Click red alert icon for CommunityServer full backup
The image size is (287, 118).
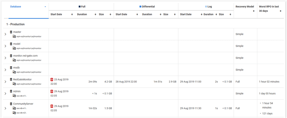[x=52, y=106]
